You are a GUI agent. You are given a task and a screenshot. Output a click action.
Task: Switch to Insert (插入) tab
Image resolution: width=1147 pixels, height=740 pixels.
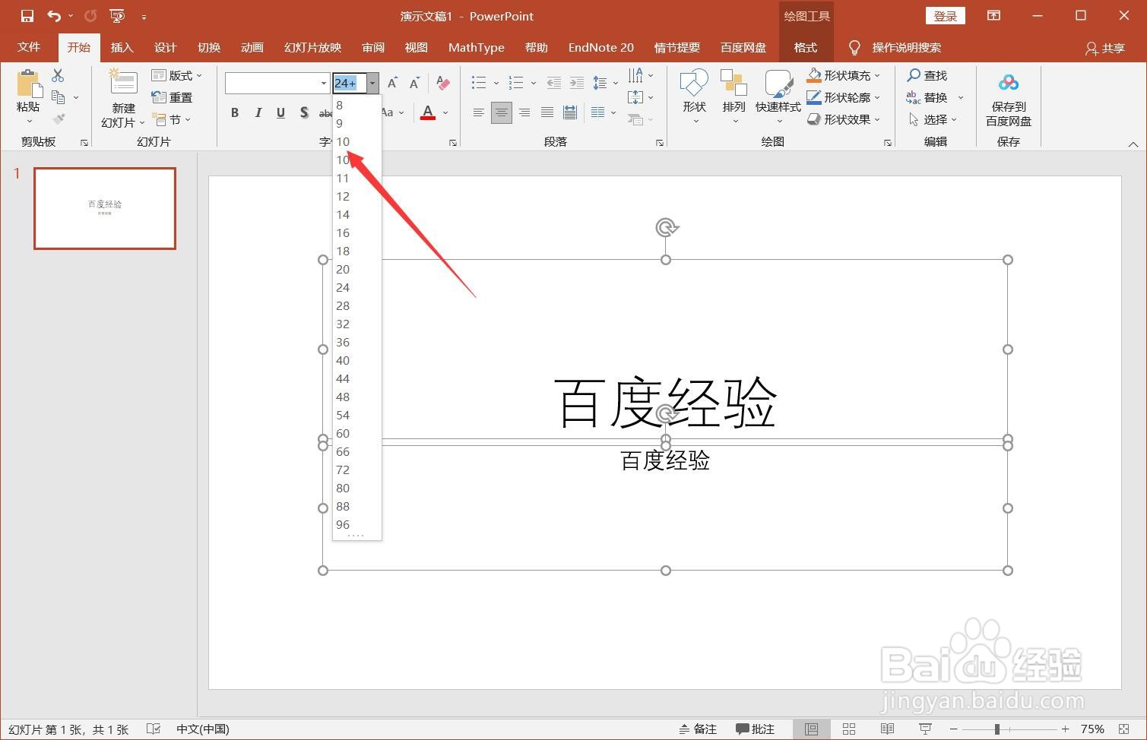pos(122,47)
